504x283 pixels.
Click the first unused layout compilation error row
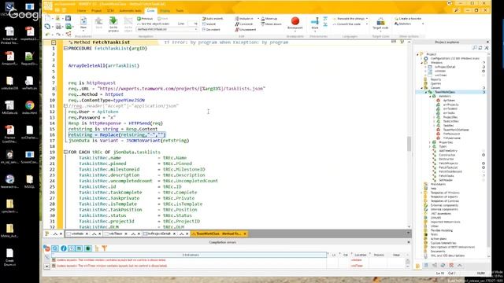[x=190, y=260]
